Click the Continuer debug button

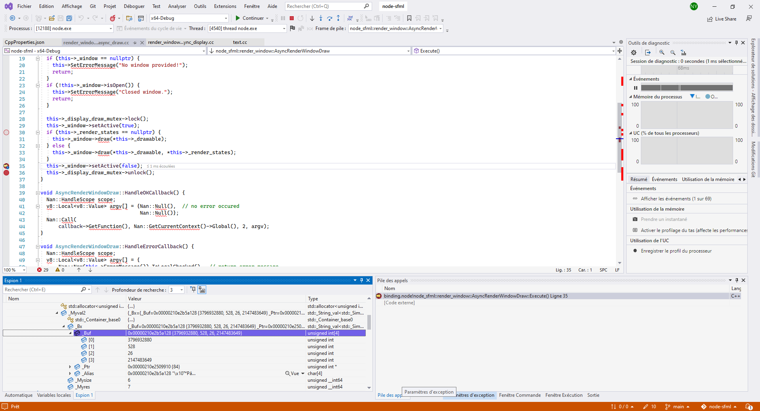(x=249, y=18)
